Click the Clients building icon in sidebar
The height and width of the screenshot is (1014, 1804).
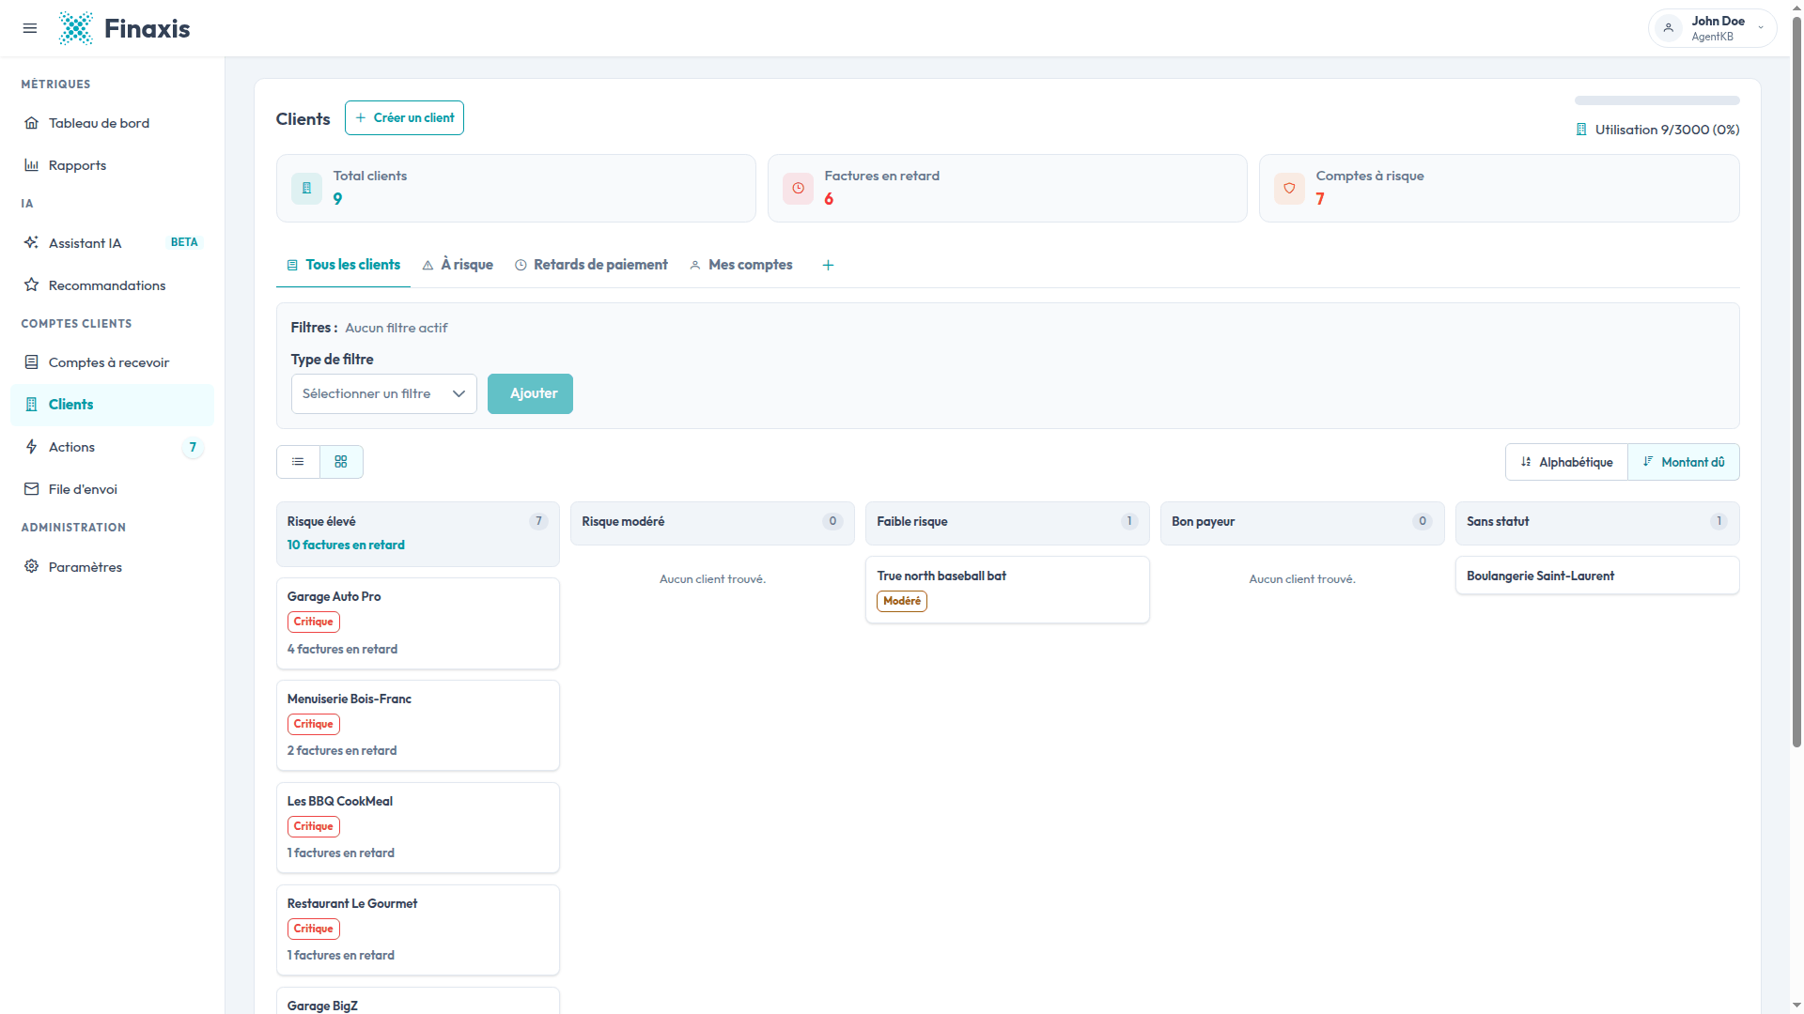click(x=31, y=405)
